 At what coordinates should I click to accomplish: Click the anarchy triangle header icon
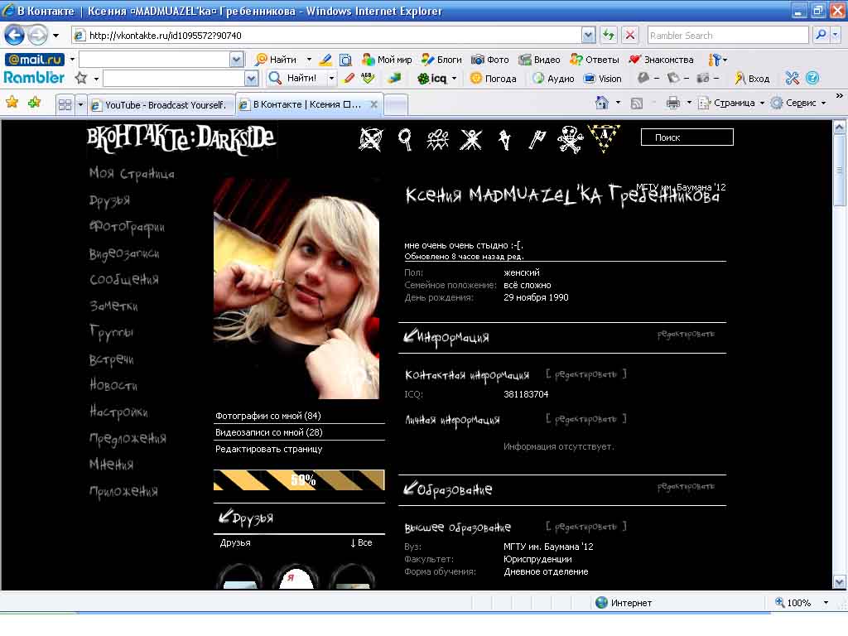604,138
